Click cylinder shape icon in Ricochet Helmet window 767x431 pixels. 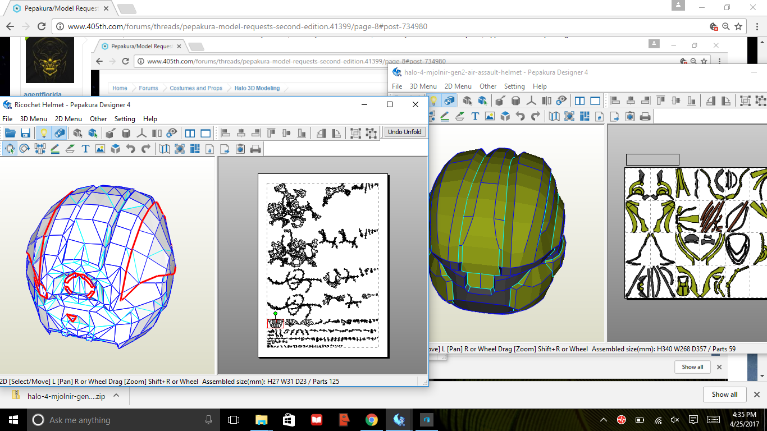click(126, 133)
